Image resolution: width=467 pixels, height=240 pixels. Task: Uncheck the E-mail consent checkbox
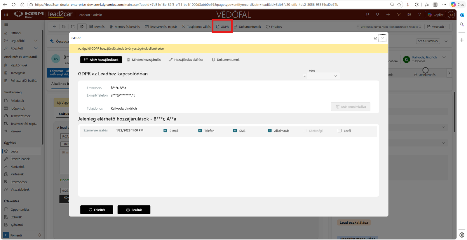(165, 131)
